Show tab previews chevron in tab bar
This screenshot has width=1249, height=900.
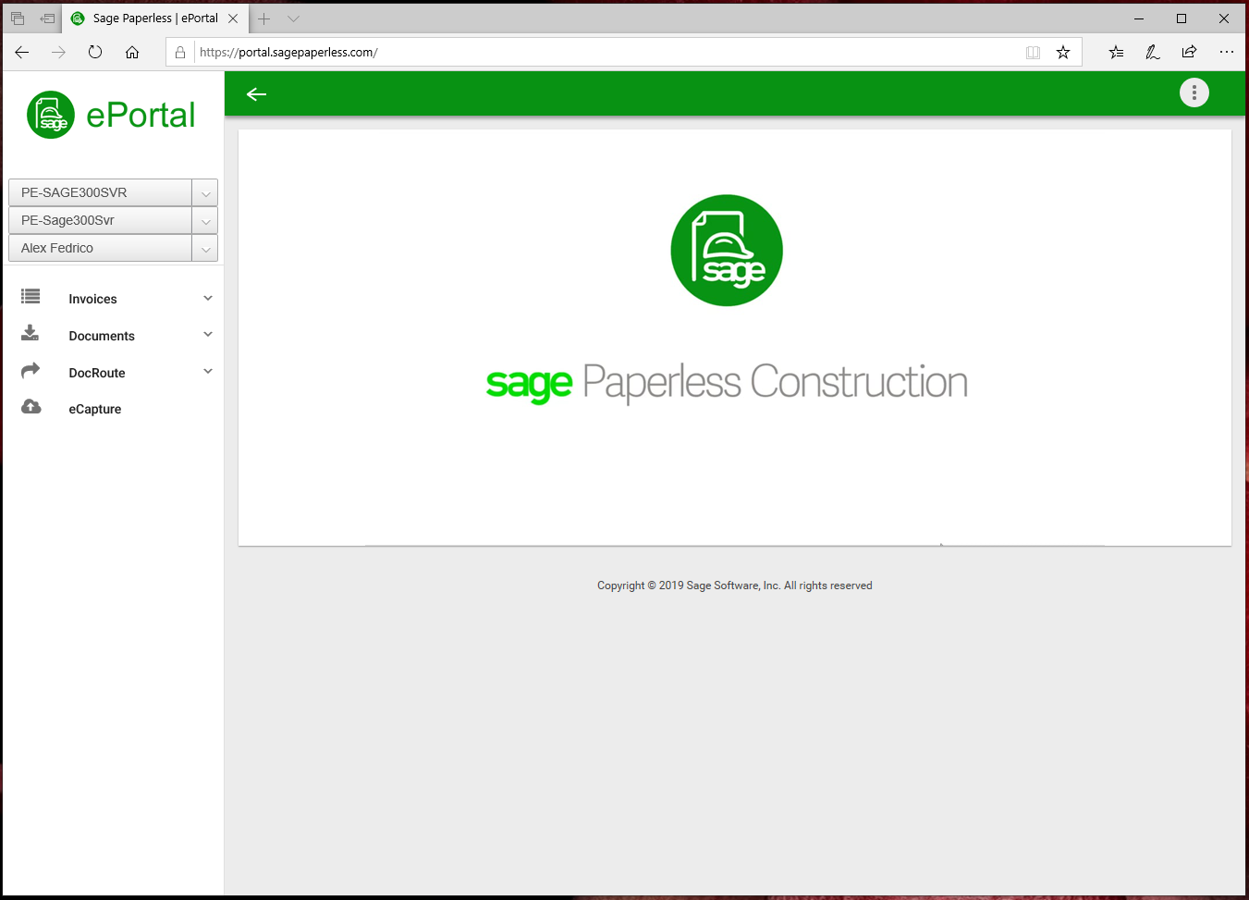coord(293,18)
